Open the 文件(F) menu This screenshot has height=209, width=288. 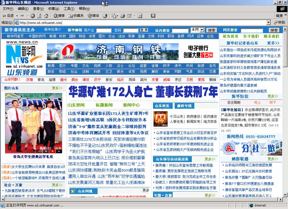click(x=8, y=9)
